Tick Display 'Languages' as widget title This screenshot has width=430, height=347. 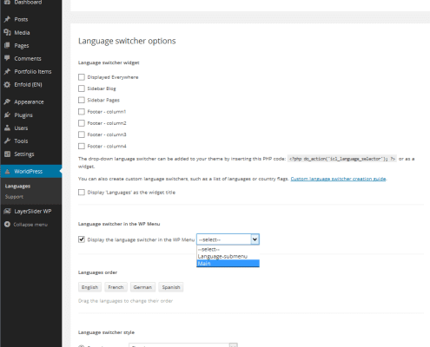click(82, 193)
